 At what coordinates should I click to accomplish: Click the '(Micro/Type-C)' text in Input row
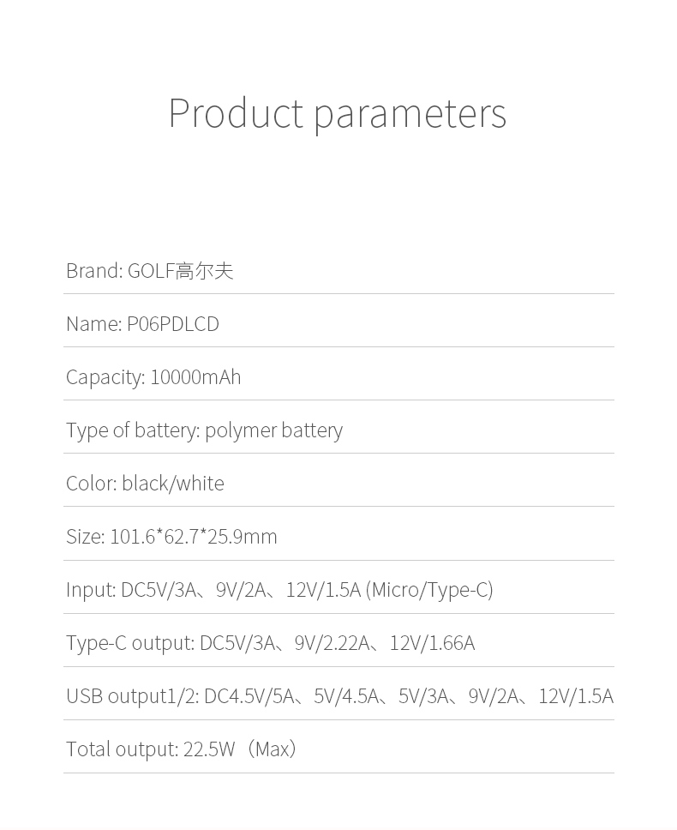[429, 590]
